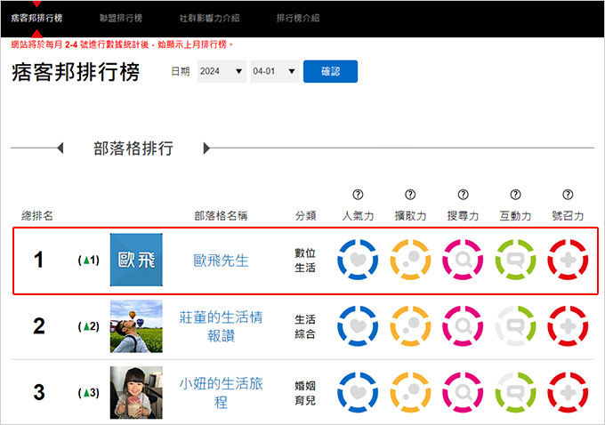
Task: Click blue heart icon in 莊董的生活情報讚 row
Action: click(x=358, y=326)
